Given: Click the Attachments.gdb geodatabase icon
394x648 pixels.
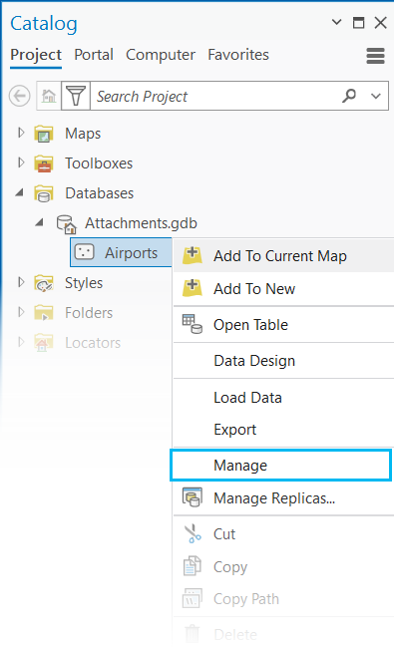Looking at the screenshot, I should pyautogui.click(x=66, y=223).
